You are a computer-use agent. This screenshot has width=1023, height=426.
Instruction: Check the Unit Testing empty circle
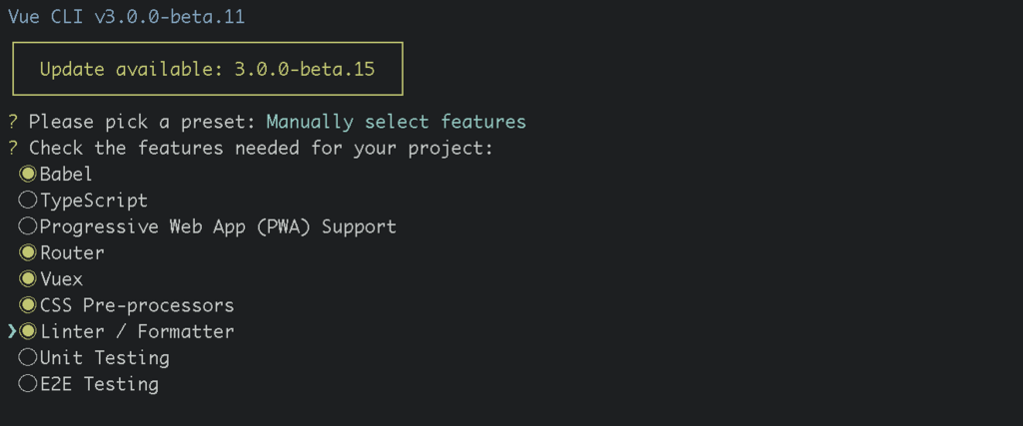click(x=27, y=357)
